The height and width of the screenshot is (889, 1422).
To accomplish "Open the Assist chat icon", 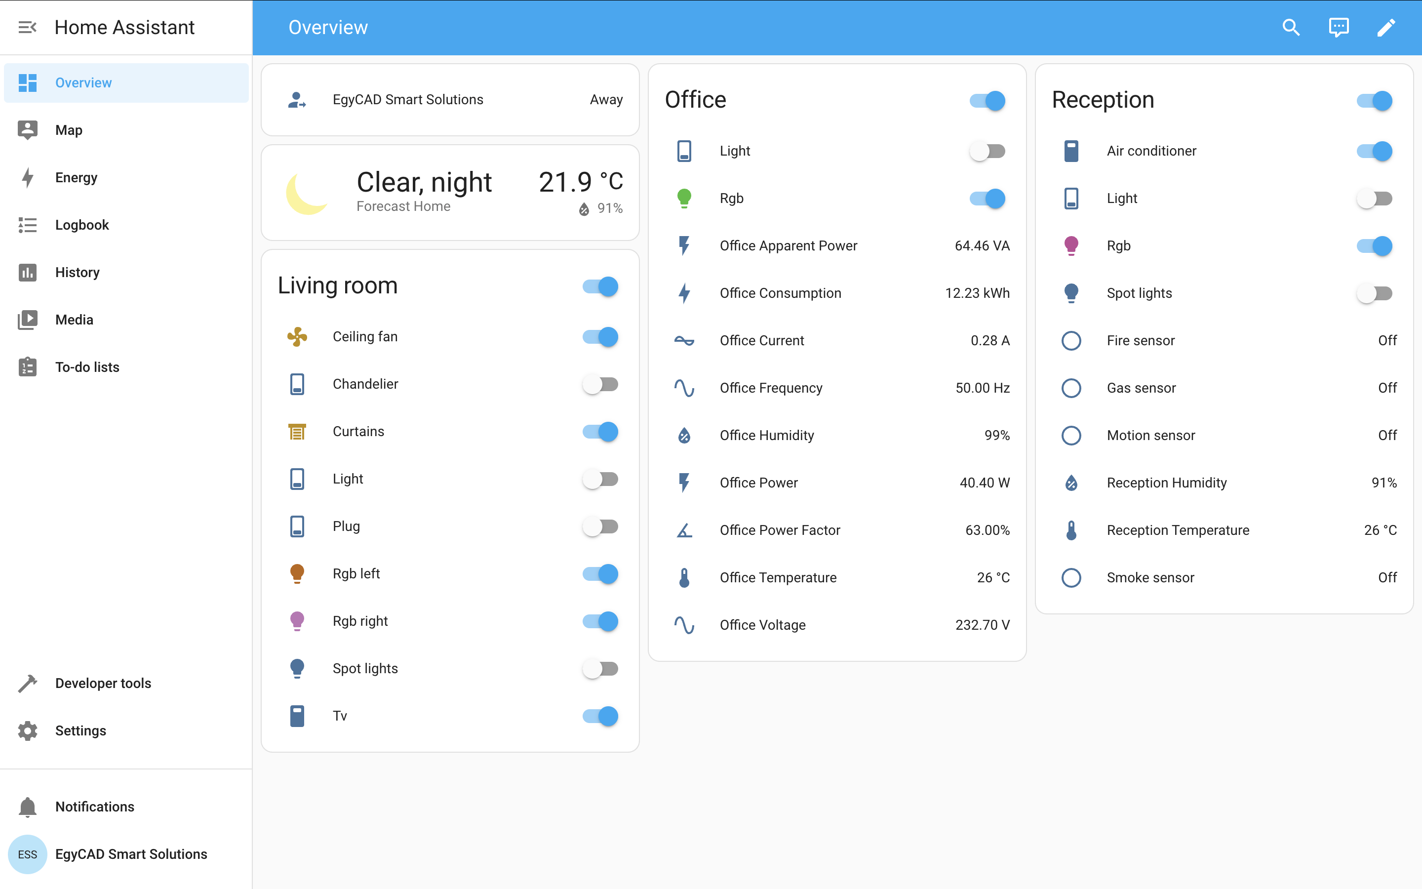I will coord(1339,27).
